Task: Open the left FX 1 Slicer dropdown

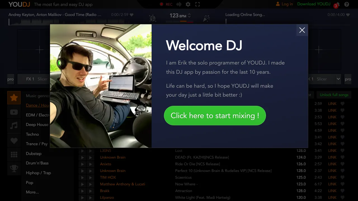Action: [x=34, y=79]
